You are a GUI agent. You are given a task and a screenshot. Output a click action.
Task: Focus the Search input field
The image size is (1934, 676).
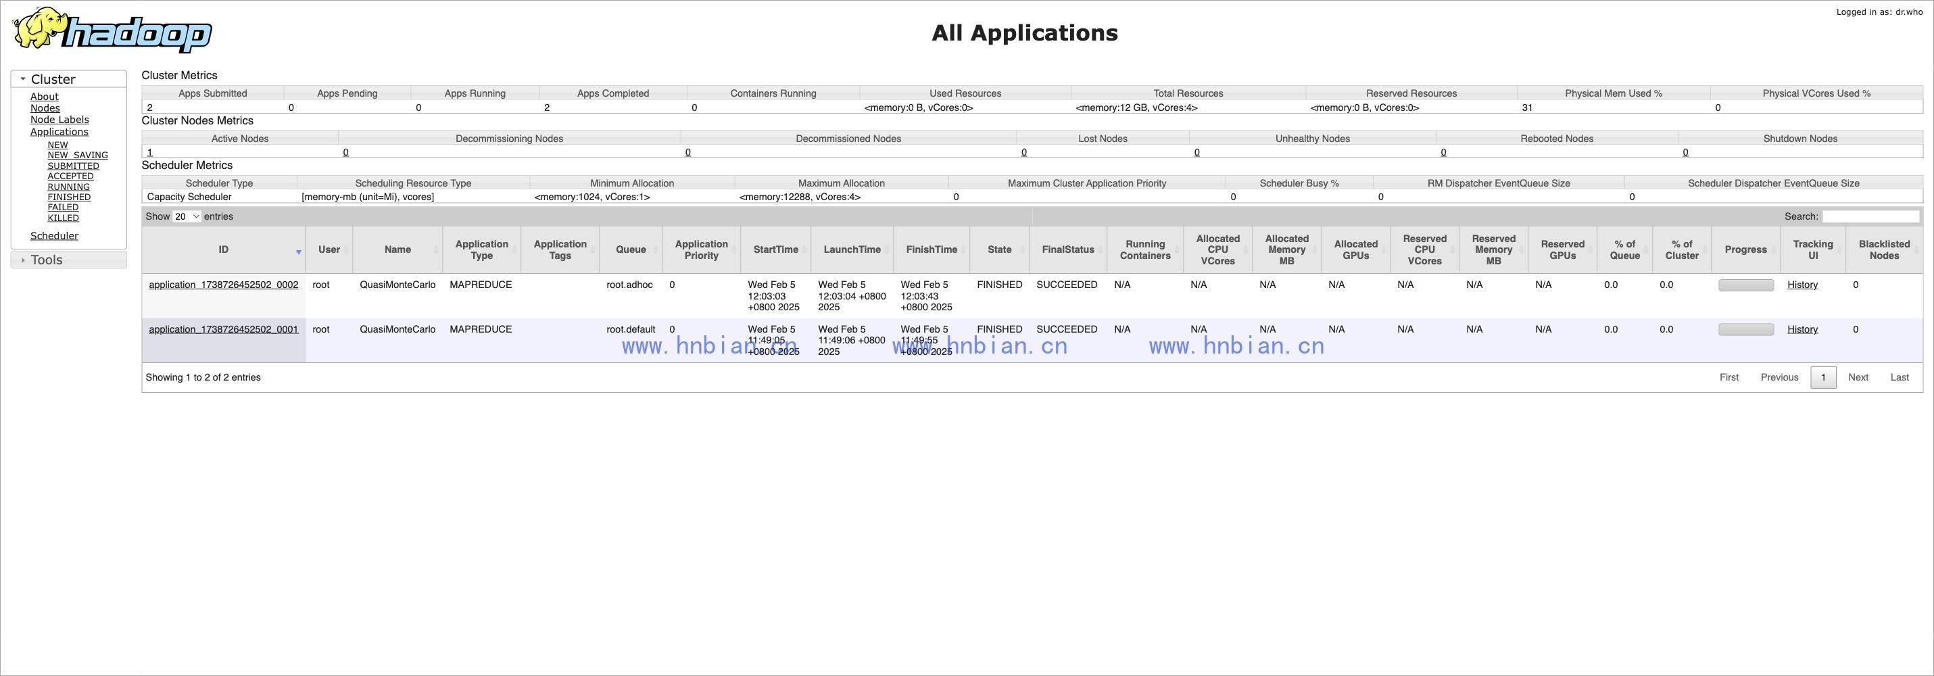[x=1870, y=216]
